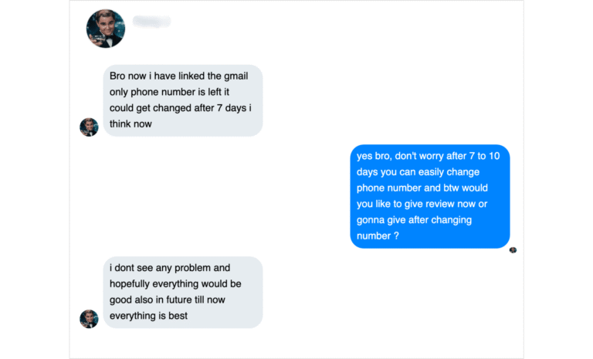Open the large profile avatar at top

(106, 29)
